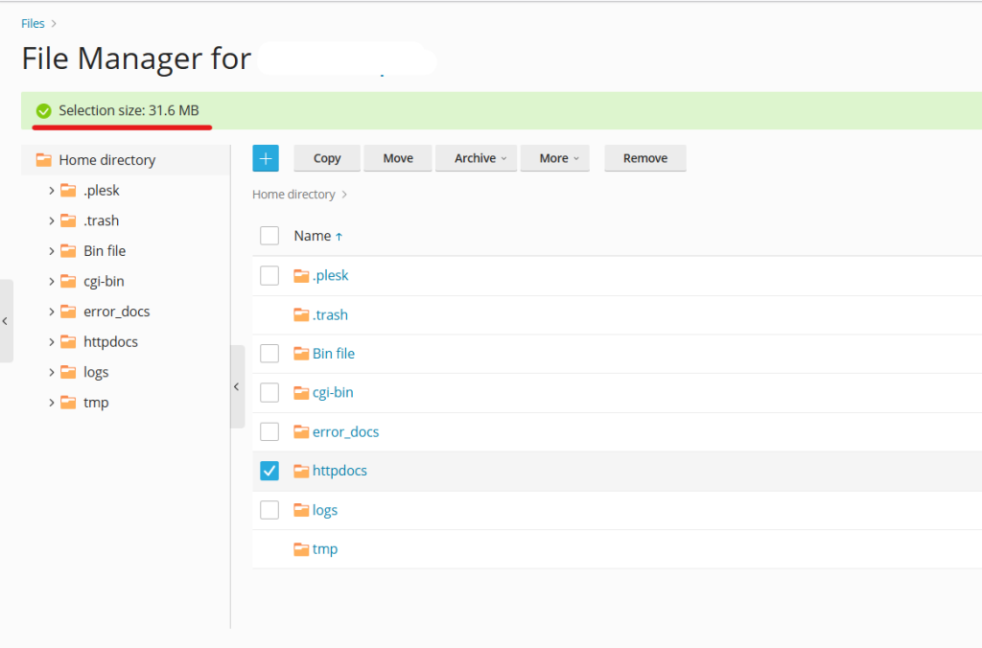This screenshot has height=648, width=982.
Task: Click the Name column header text
Action: 313,236
